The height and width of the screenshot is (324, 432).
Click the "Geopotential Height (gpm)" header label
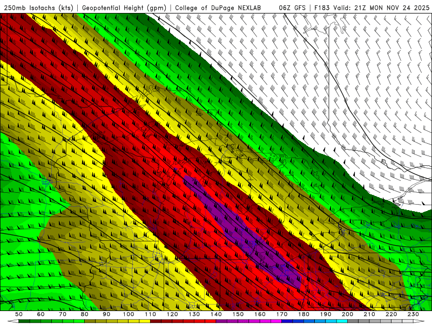click(x=124, y=8)
